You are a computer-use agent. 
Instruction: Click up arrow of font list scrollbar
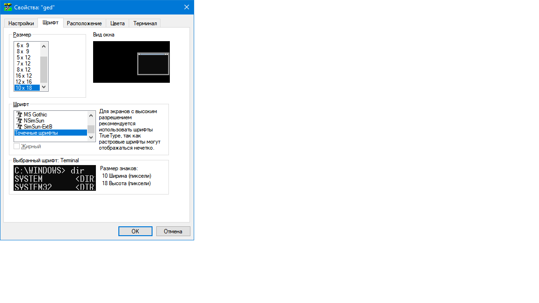(91, 115)
